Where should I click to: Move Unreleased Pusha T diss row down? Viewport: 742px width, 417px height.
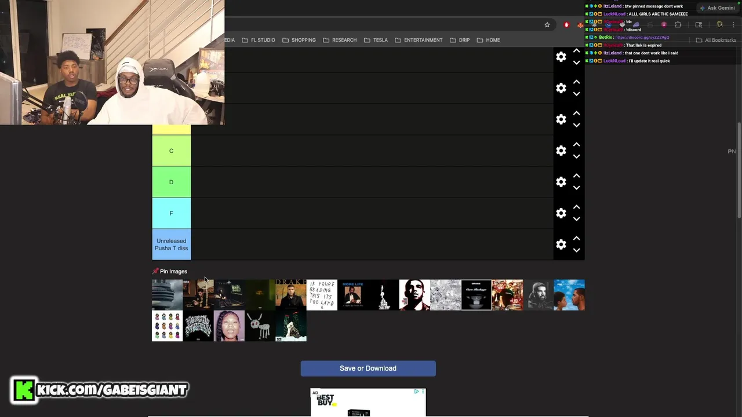[x=576, y=250]
